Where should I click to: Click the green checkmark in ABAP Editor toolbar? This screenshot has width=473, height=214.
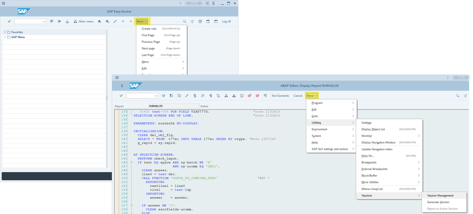click(121, 96)
